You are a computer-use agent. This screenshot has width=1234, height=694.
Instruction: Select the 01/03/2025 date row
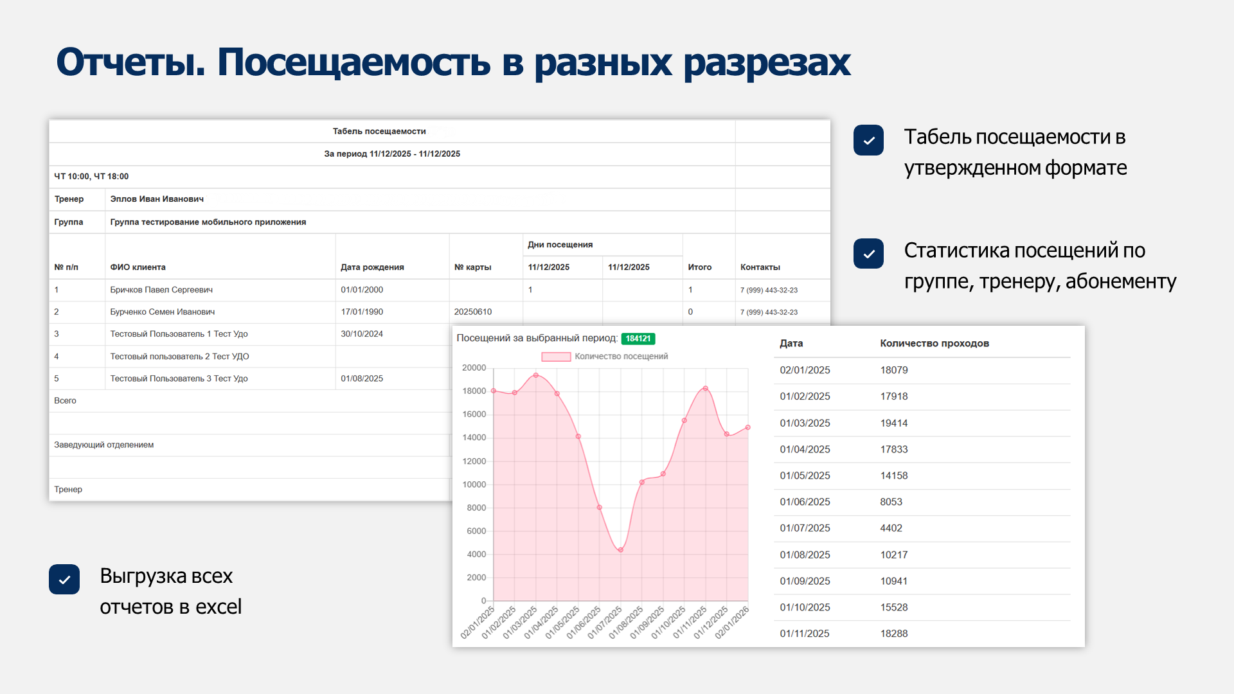coord(922,423)
